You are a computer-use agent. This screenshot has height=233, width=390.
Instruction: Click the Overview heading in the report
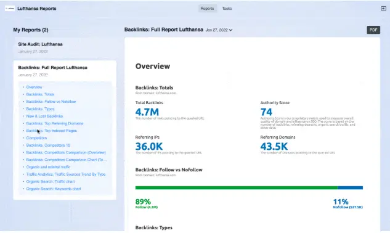(x=153, y=66)
